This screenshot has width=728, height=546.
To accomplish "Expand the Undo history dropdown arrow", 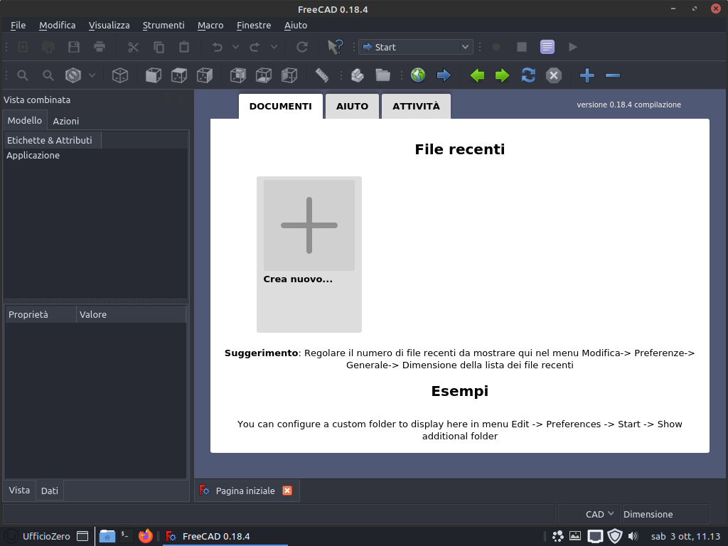I will pos(235,47).
